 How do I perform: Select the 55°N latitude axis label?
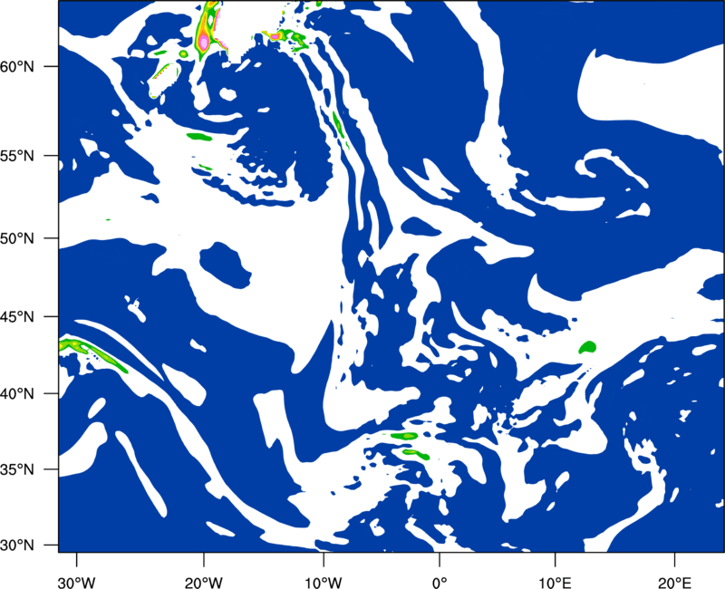click(x=17, y=156)
